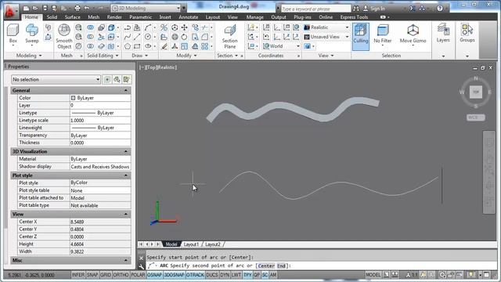Open the Groups panel button

(x=467, y=33)
